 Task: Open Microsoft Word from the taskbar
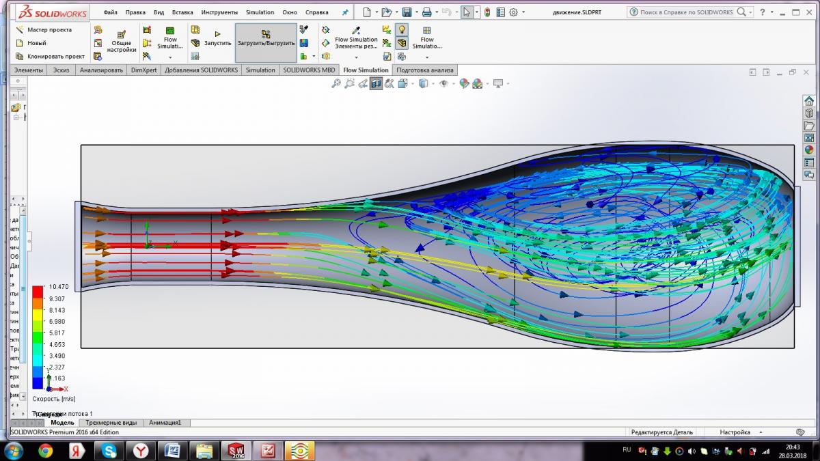(x=172, y=451)
